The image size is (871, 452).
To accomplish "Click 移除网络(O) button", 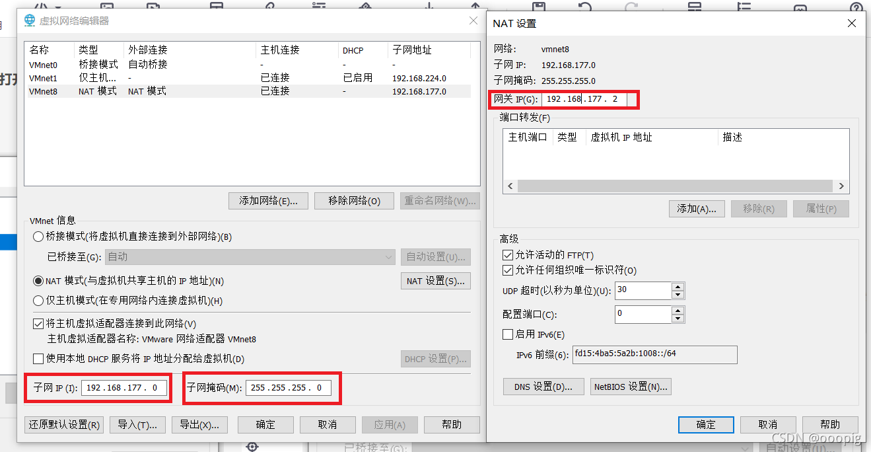I will 355,201.
